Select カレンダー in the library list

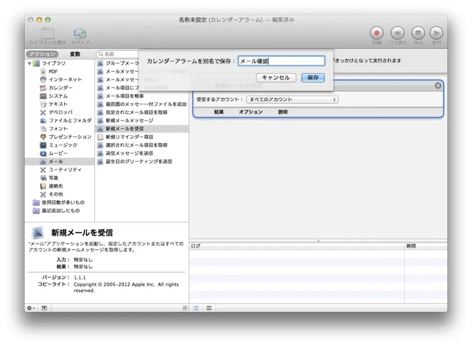(x=61, y=88)
